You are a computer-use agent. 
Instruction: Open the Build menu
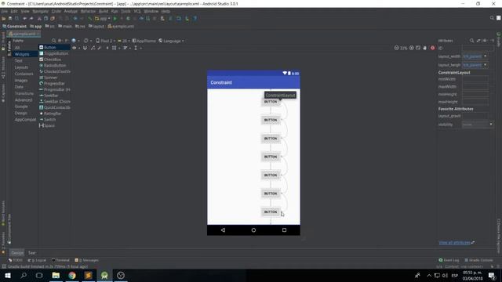pos(104,11)
